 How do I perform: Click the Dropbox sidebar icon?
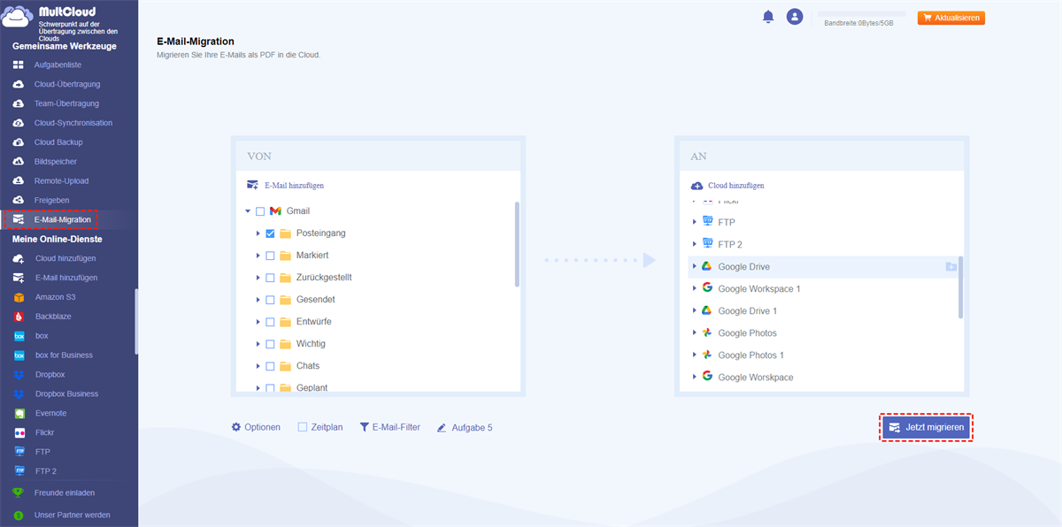[19, 375]
